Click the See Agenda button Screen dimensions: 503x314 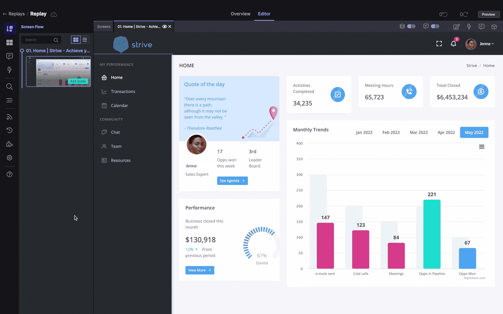232,181
